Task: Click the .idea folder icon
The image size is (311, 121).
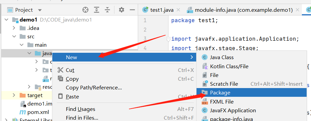Action: pyautogui.click(x=23, y=28)
